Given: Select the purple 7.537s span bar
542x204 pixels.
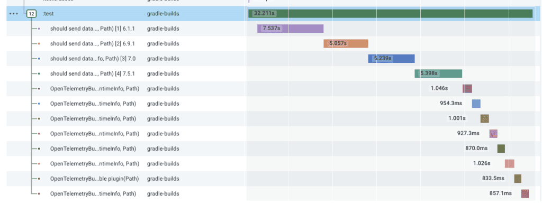Looking at the screenshot, I should tap(291, 29).
